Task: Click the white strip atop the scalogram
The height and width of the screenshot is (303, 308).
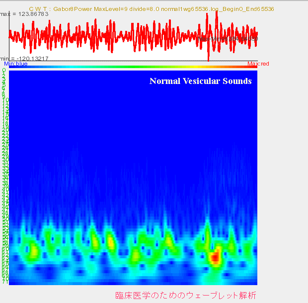Action: click(x=133, y=70)
